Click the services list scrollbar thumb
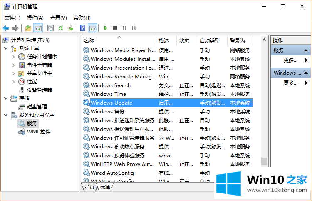 264,161
